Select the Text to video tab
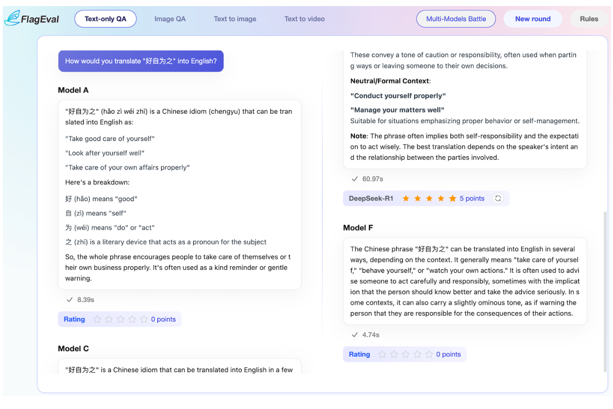The height and width of the screenshot is (409, 613). pos(304,19)
